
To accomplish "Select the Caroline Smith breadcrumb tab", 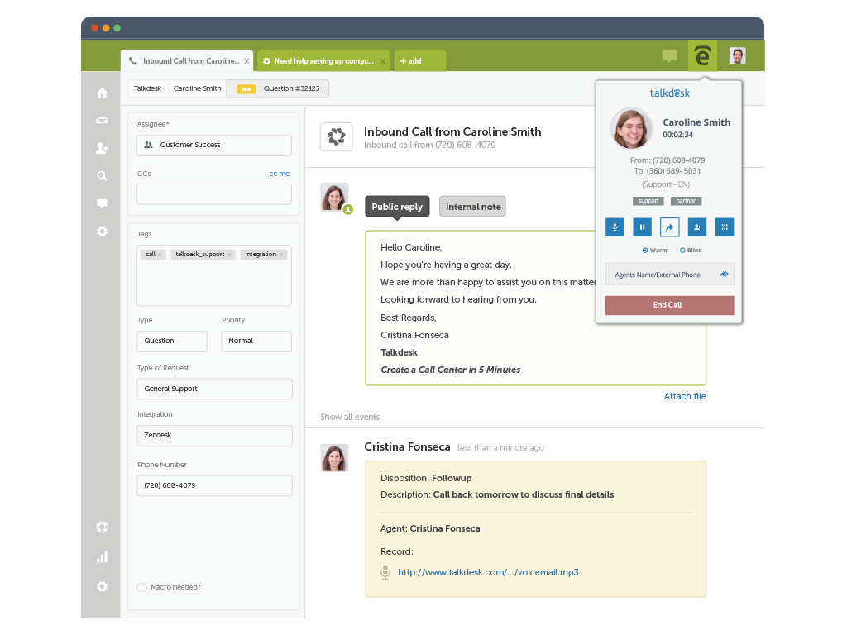I will pos(197,88).
